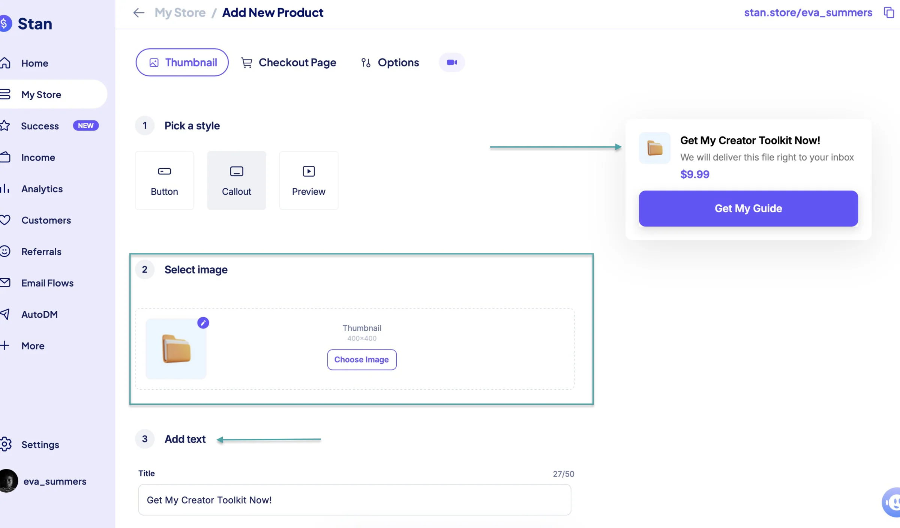The width and height of the screenshot is (900, 528).
Task: Select the Button style option
Action: click(164, 180)
